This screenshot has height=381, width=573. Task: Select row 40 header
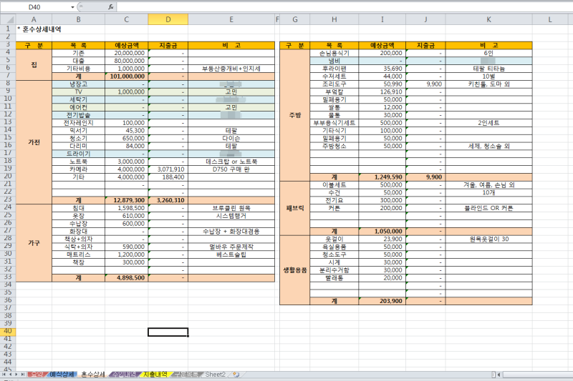(x=8, y=332)
